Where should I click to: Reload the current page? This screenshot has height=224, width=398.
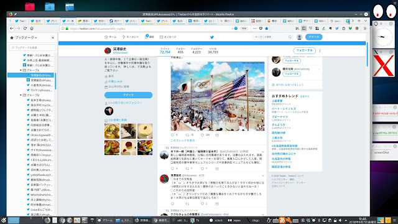pyautogui.click(x=25, y=29)
